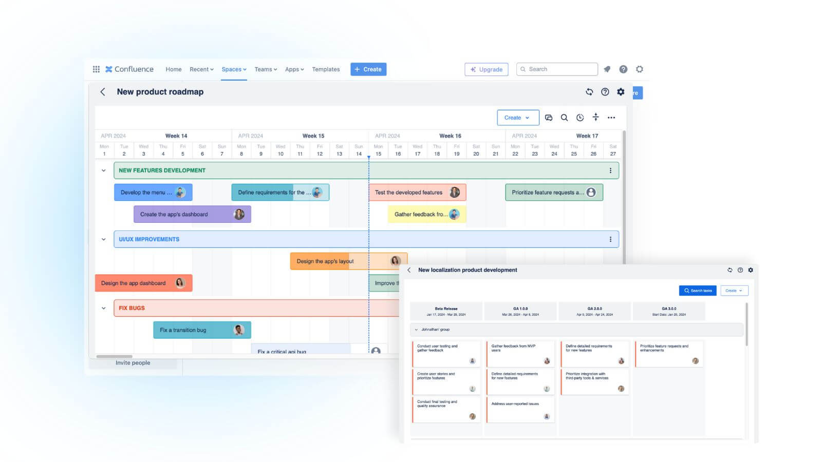Open the Create dropdown in the roadmap

[517, 118]
